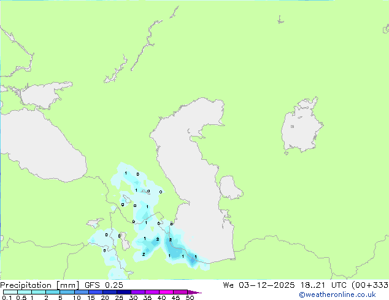Select the legend swatch between 2 and 5
This screenshot has width=389, height=300.
click(53, 292)
